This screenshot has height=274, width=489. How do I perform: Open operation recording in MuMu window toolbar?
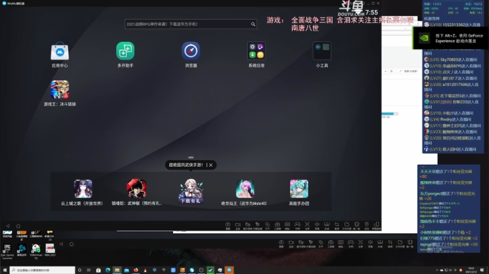[248, 225]
